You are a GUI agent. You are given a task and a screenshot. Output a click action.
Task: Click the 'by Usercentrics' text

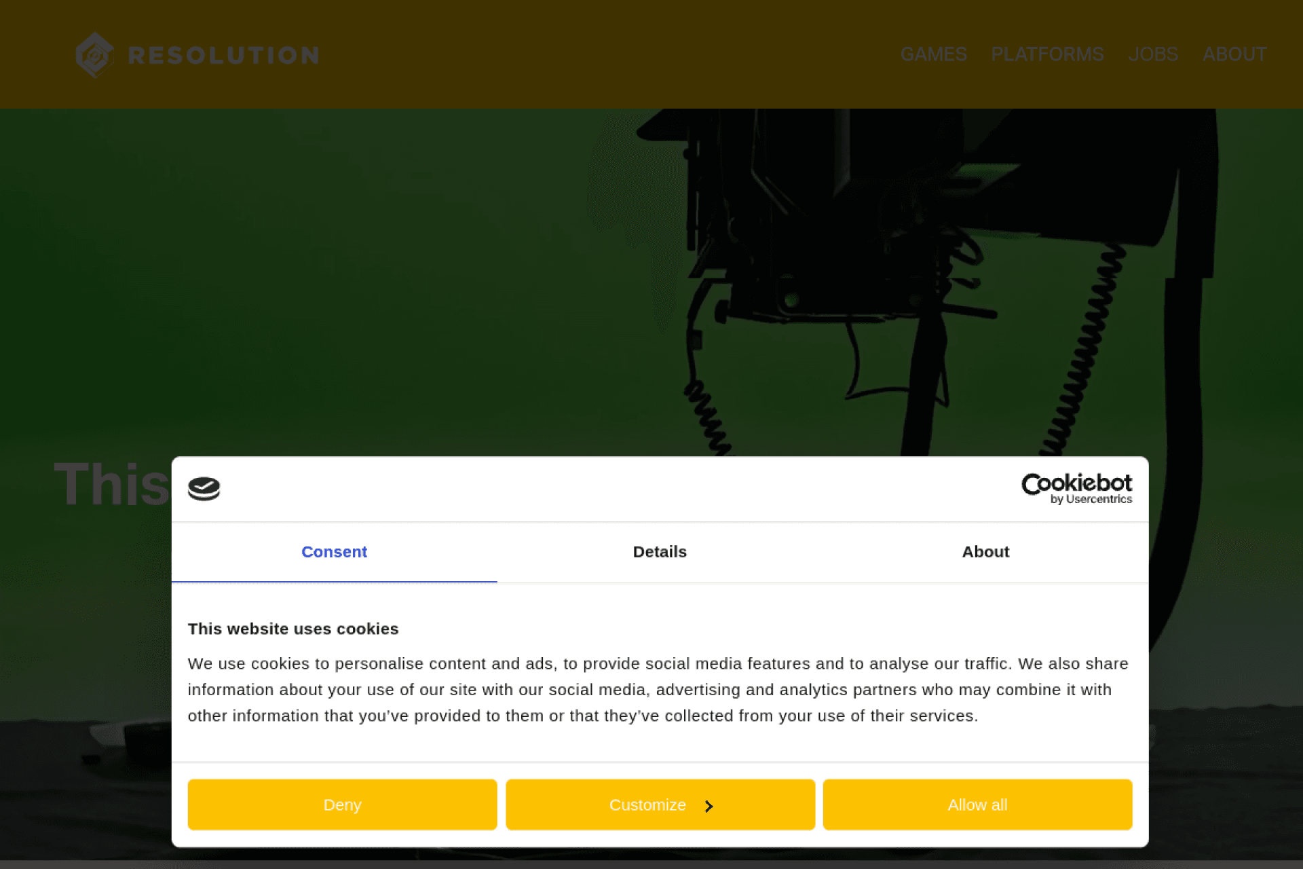(x=1091, y=500)
